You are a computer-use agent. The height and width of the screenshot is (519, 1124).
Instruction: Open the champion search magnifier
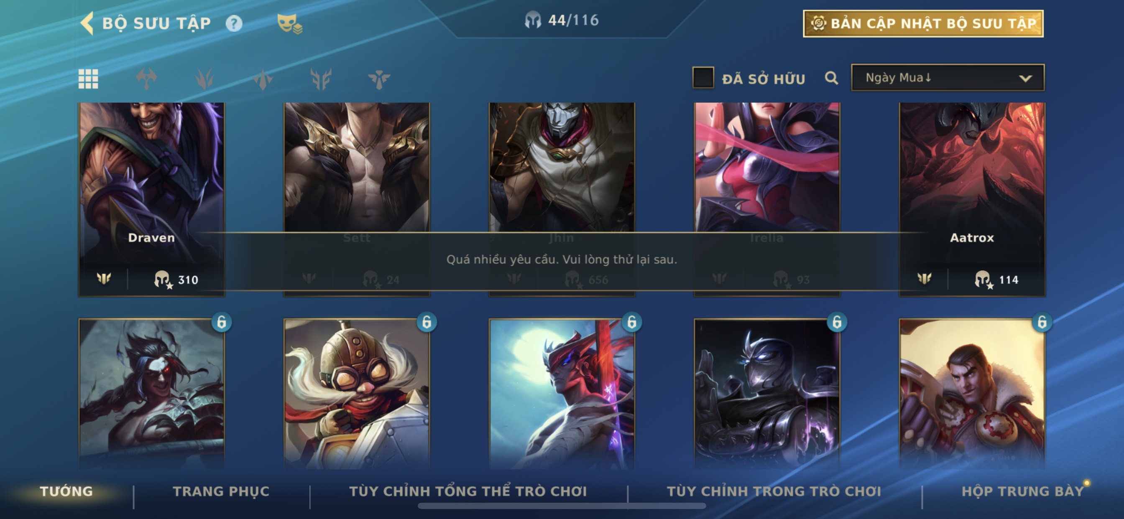click(x=831, y=79)
